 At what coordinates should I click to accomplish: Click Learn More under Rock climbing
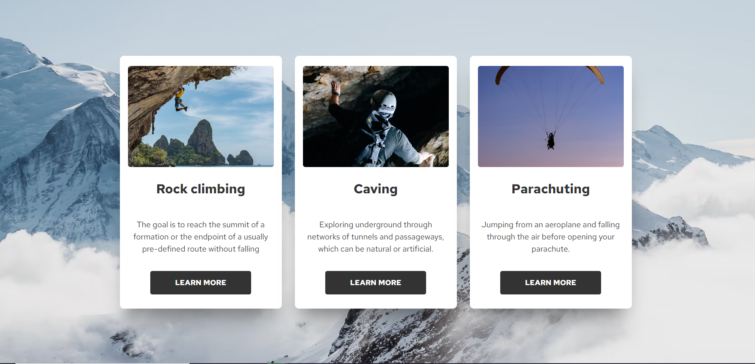(200, 283)
